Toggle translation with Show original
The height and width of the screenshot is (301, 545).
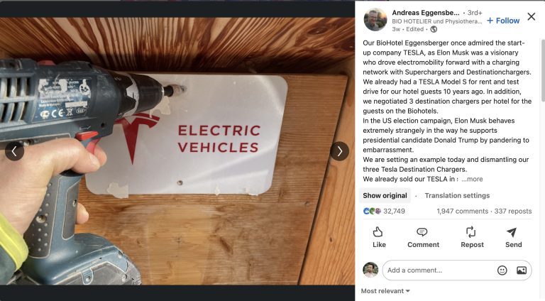pyautogui.click(x=385, y=195)
